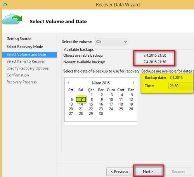Go to previous month in calendar

tap(68, 83)
